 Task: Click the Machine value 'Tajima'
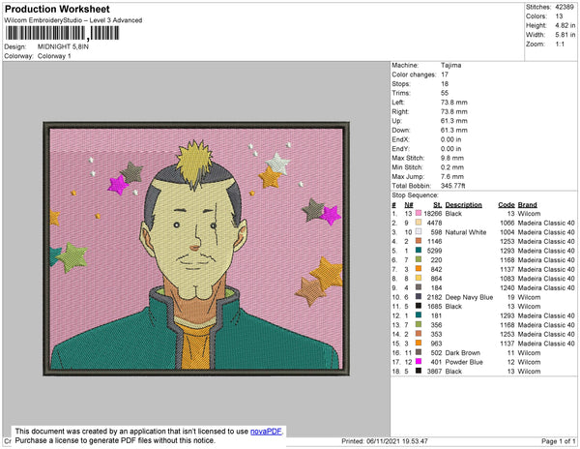pos(450,65)
